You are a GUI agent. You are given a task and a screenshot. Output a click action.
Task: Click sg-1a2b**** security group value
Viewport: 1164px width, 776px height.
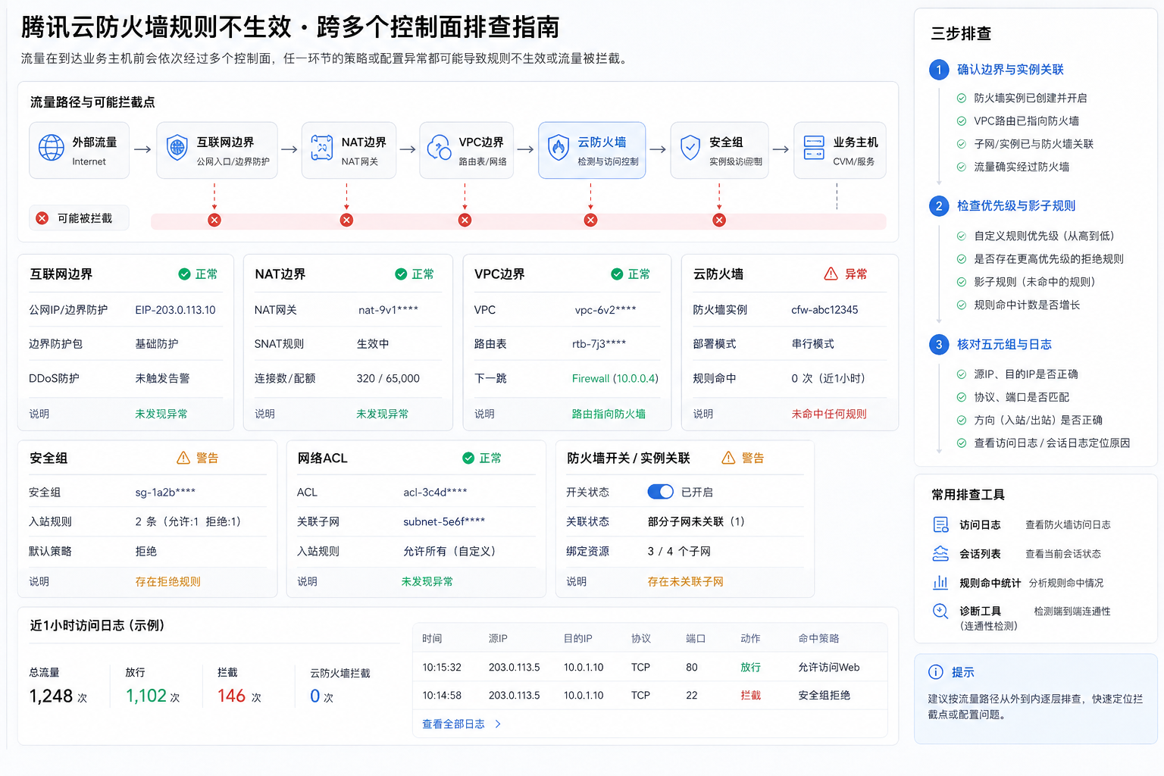click(x=165, y=493)
